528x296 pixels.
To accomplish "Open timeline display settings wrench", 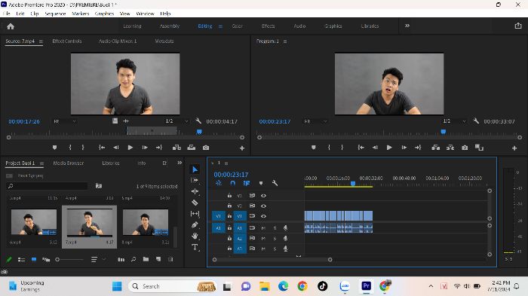I will (275, 183).
